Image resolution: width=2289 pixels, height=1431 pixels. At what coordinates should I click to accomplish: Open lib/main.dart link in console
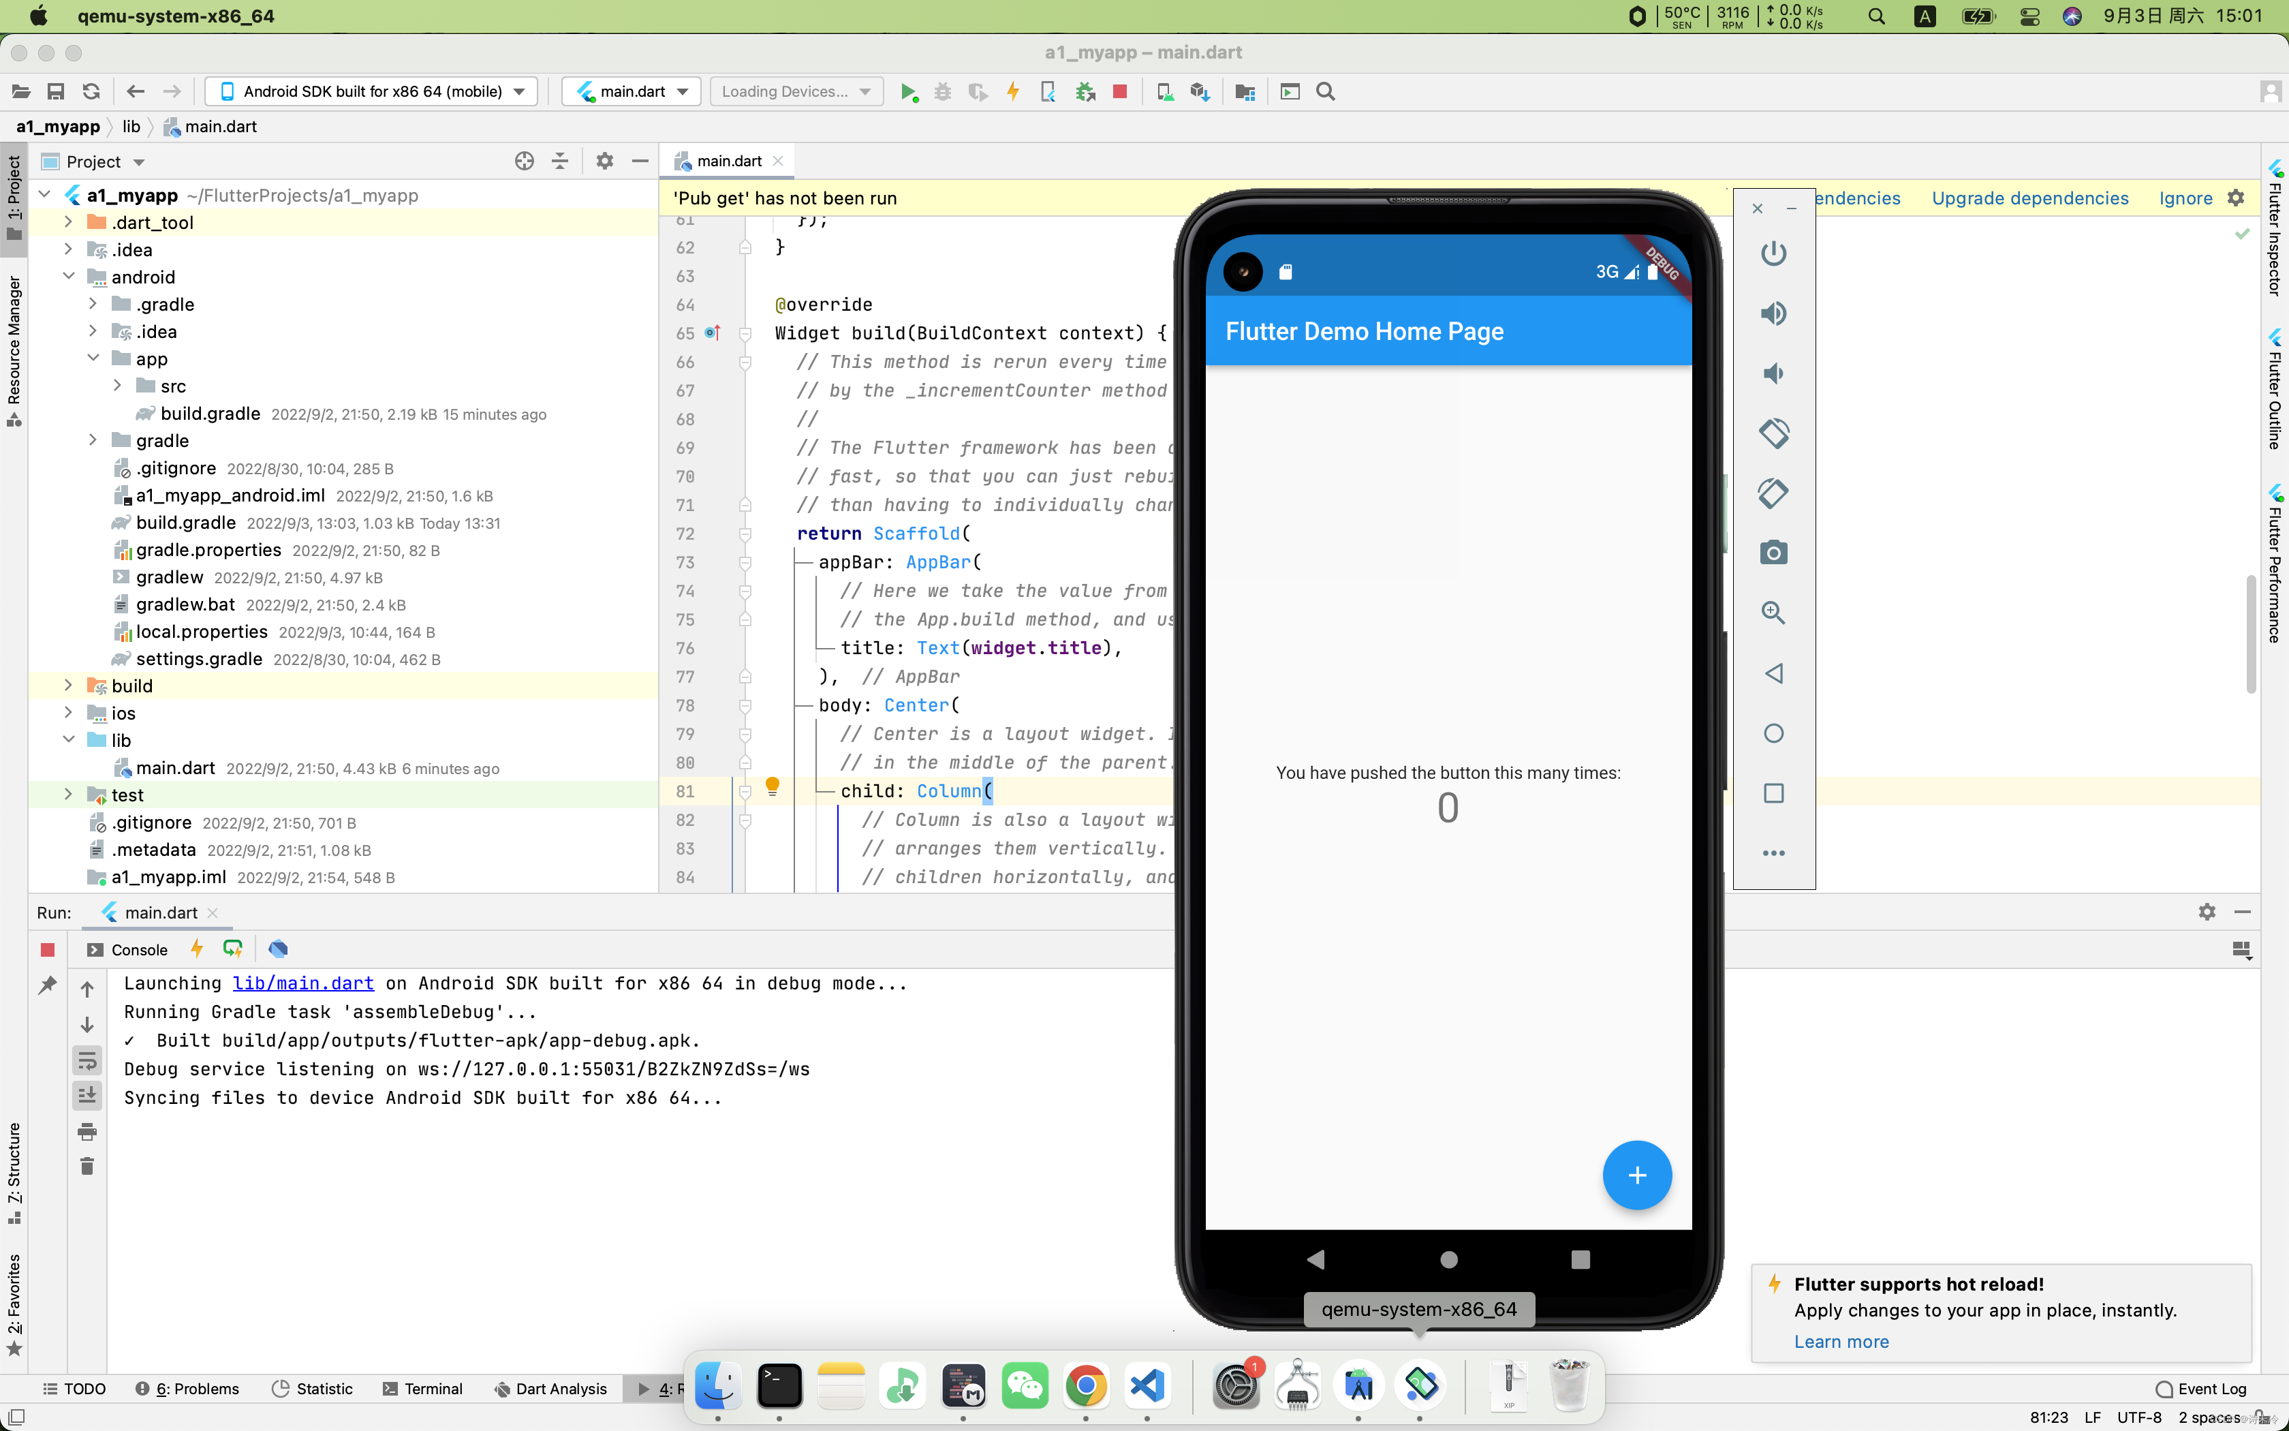(x=302, y=983)
